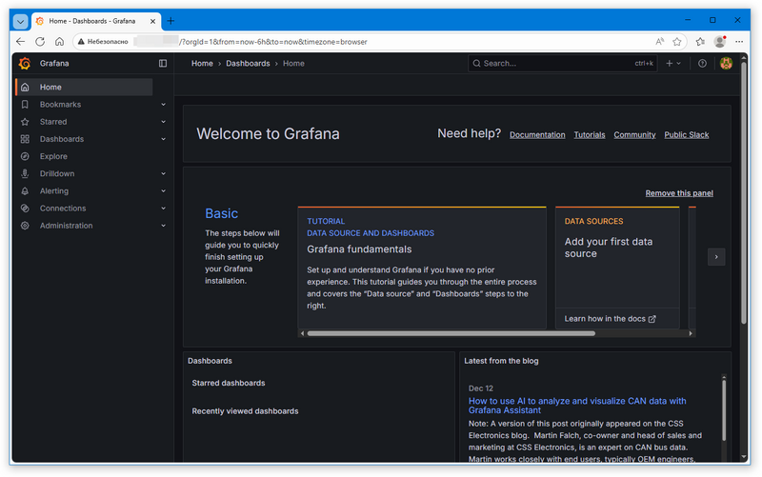This screenshot has height=477, width=762.
Task: Click the Dashboards grid icon in the sidebar
Action: pos(25,139)
